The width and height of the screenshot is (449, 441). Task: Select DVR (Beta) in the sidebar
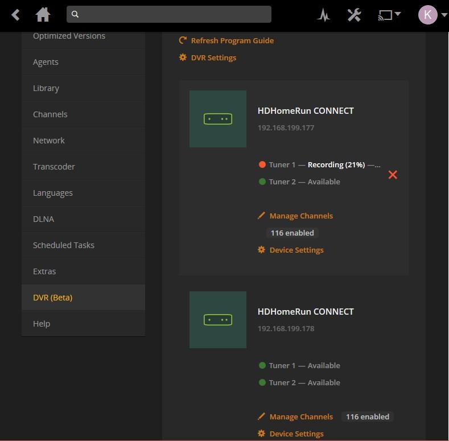(83, 298)
